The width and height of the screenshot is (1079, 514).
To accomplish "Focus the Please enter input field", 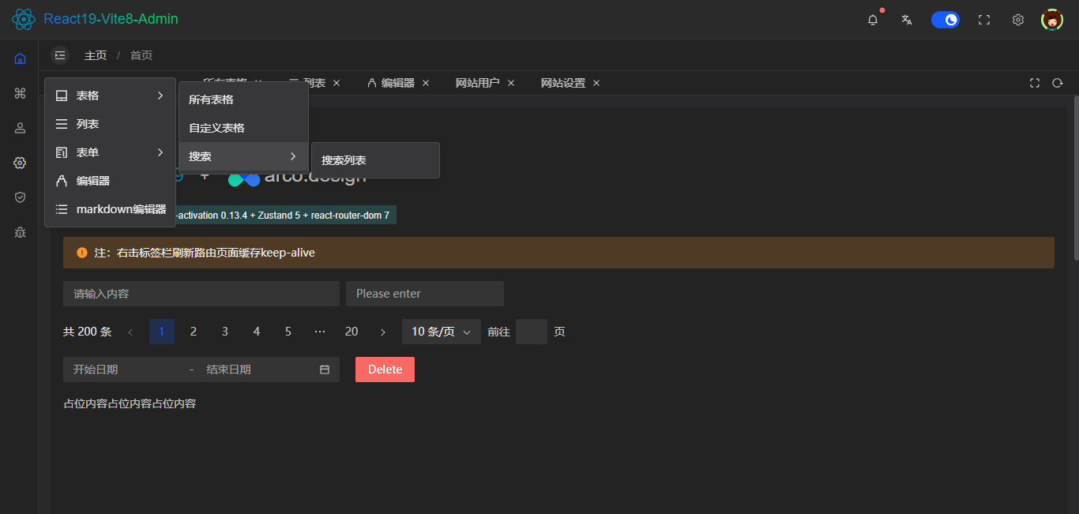I will (425, 294).
